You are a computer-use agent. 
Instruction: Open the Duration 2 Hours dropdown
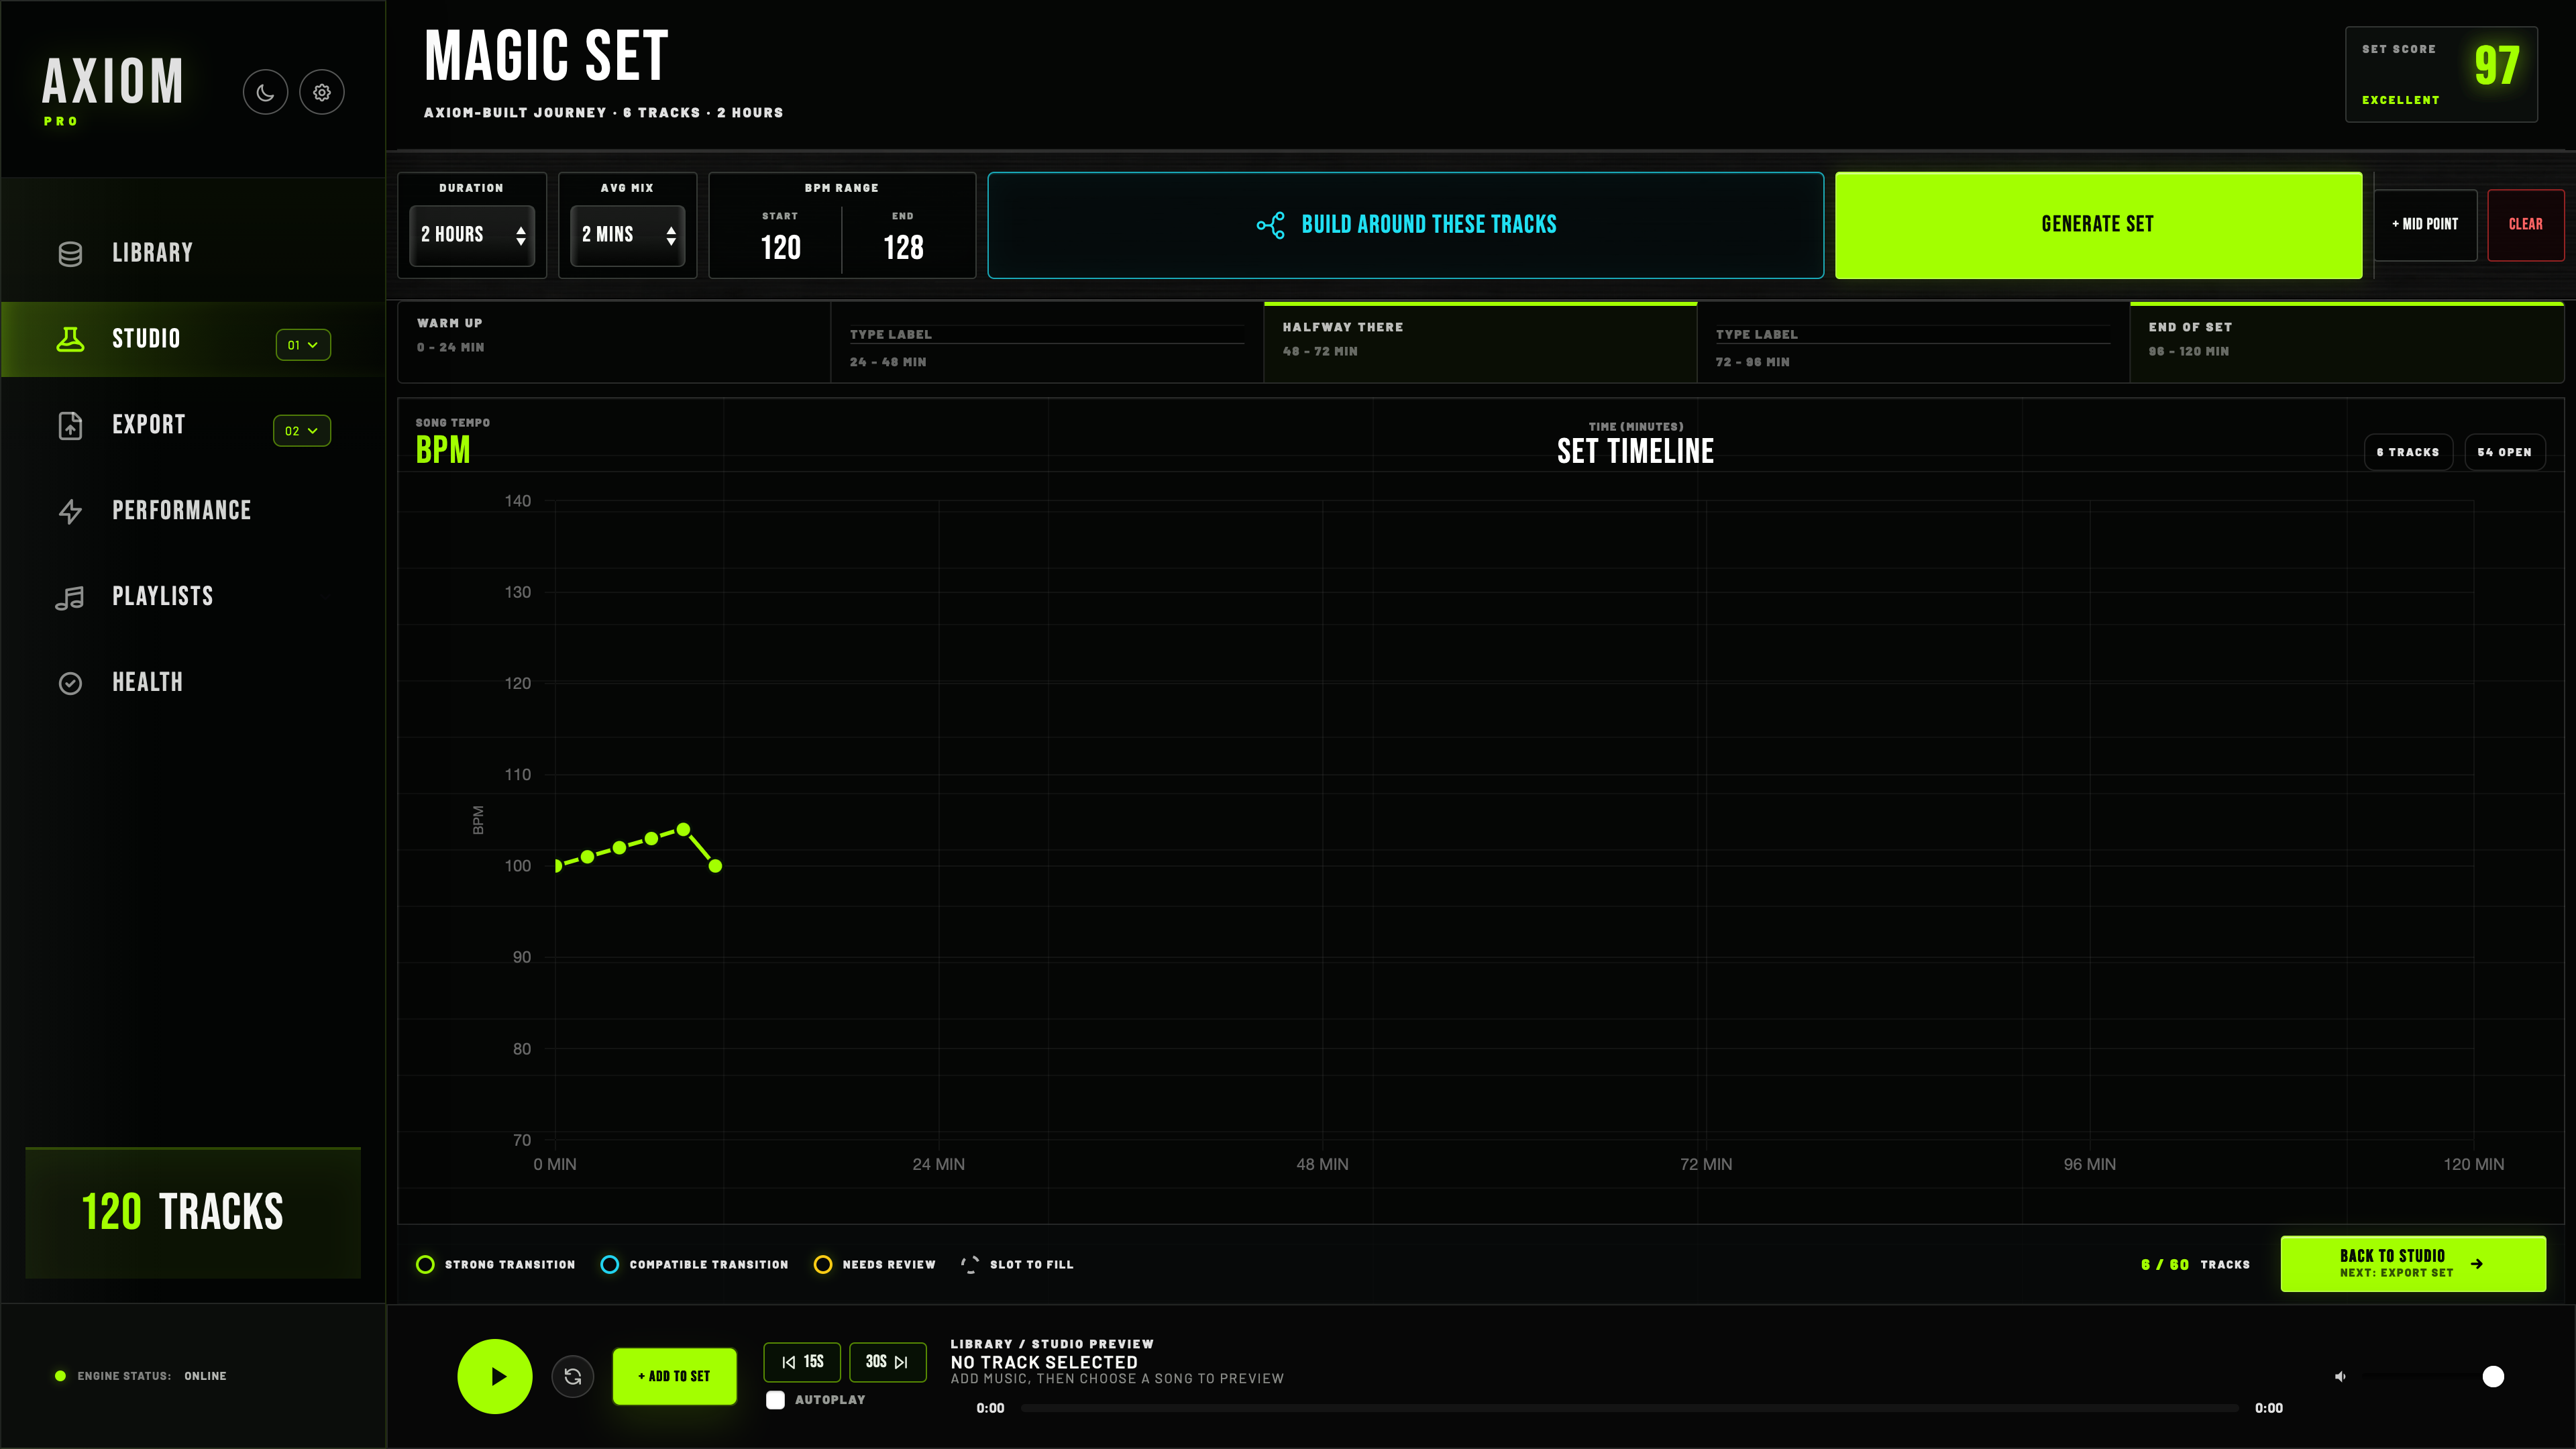[472, 235]
